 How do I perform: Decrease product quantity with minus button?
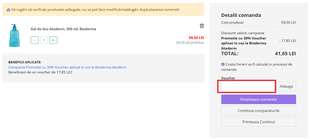[35, 40]
